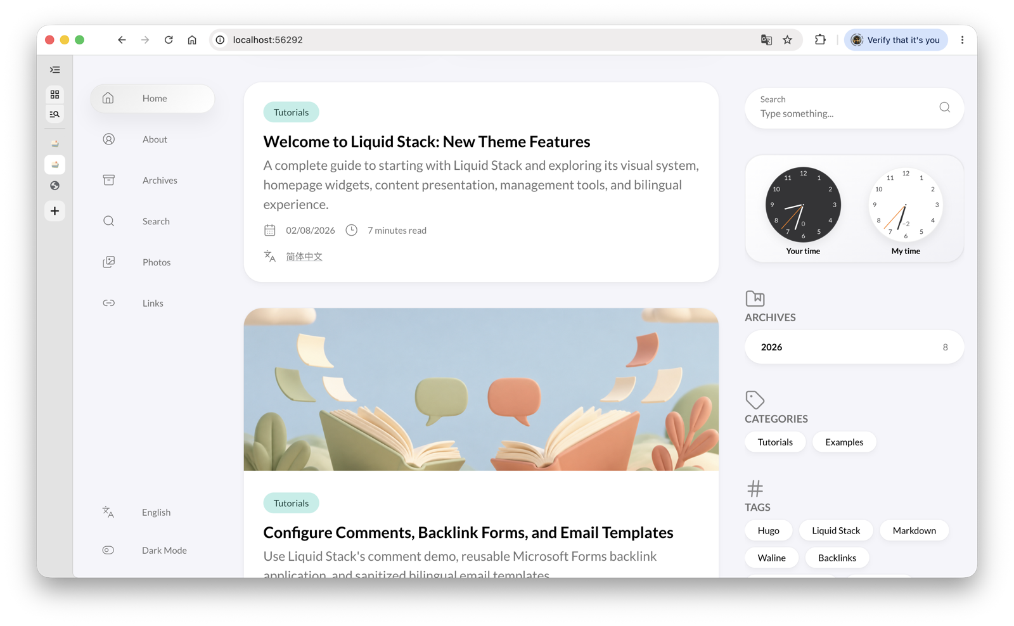Click the ARCHIVES widget heading
This screenshot has height=626, width=1014.
770,317
